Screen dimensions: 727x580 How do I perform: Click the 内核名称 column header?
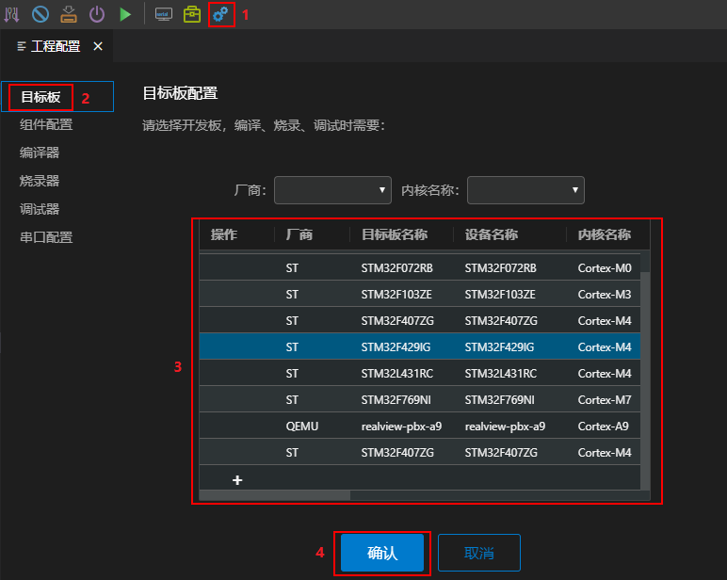click(605, 234)
